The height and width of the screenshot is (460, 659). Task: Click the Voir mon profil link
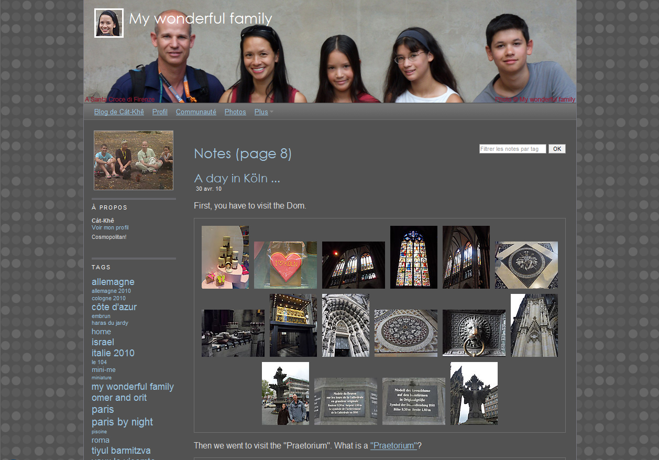110,228
